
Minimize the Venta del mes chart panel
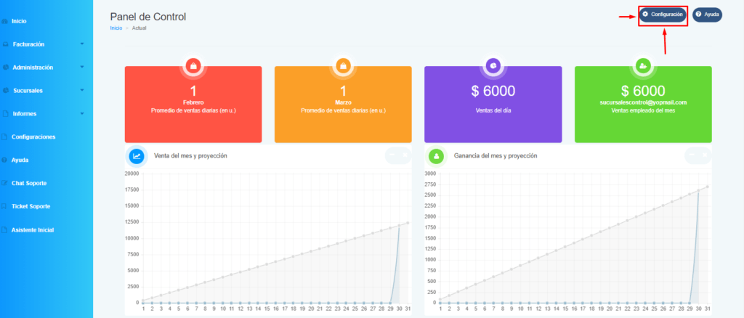392,155
